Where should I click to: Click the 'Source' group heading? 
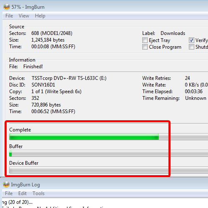click(17, 27)
